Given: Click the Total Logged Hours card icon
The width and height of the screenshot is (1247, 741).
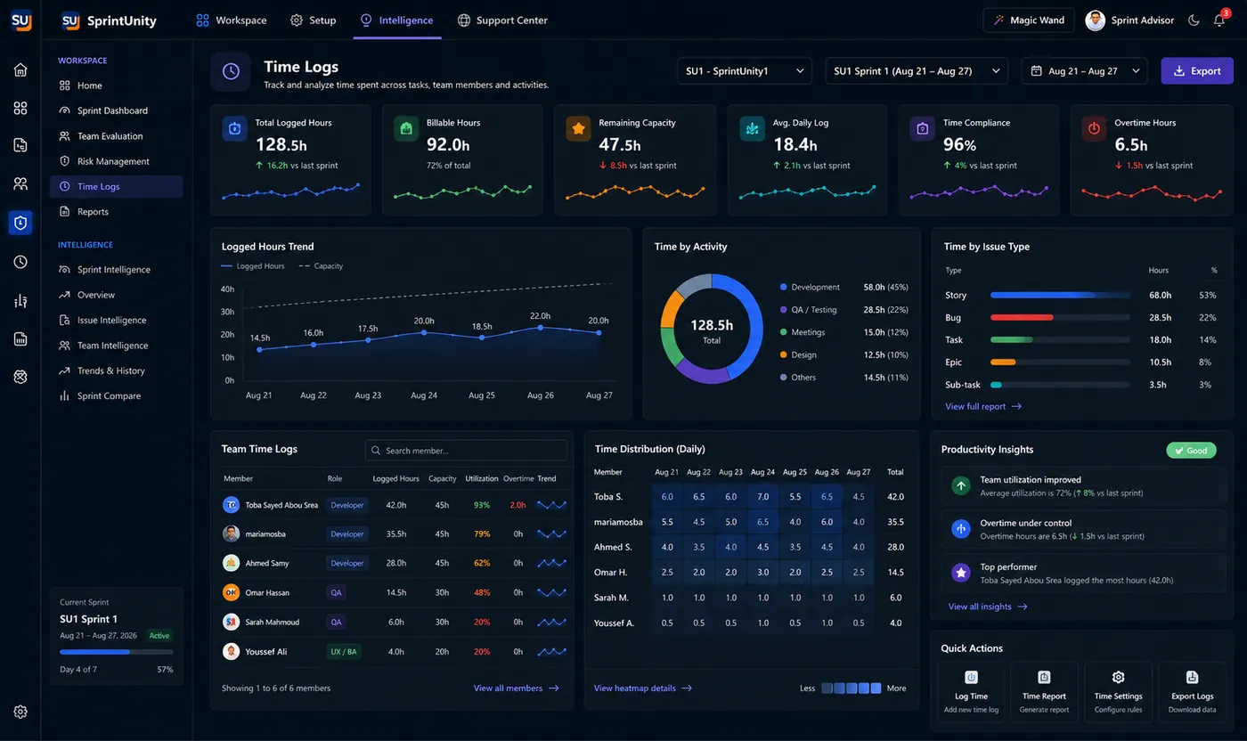Looking at the screenshot, I should point(234,129).
